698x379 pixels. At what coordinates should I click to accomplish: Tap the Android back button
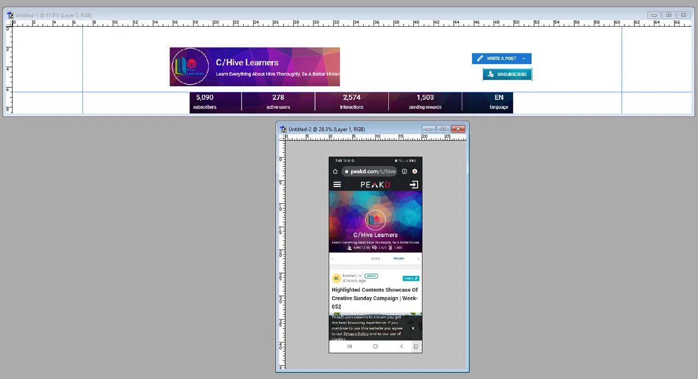click(401, 346)
